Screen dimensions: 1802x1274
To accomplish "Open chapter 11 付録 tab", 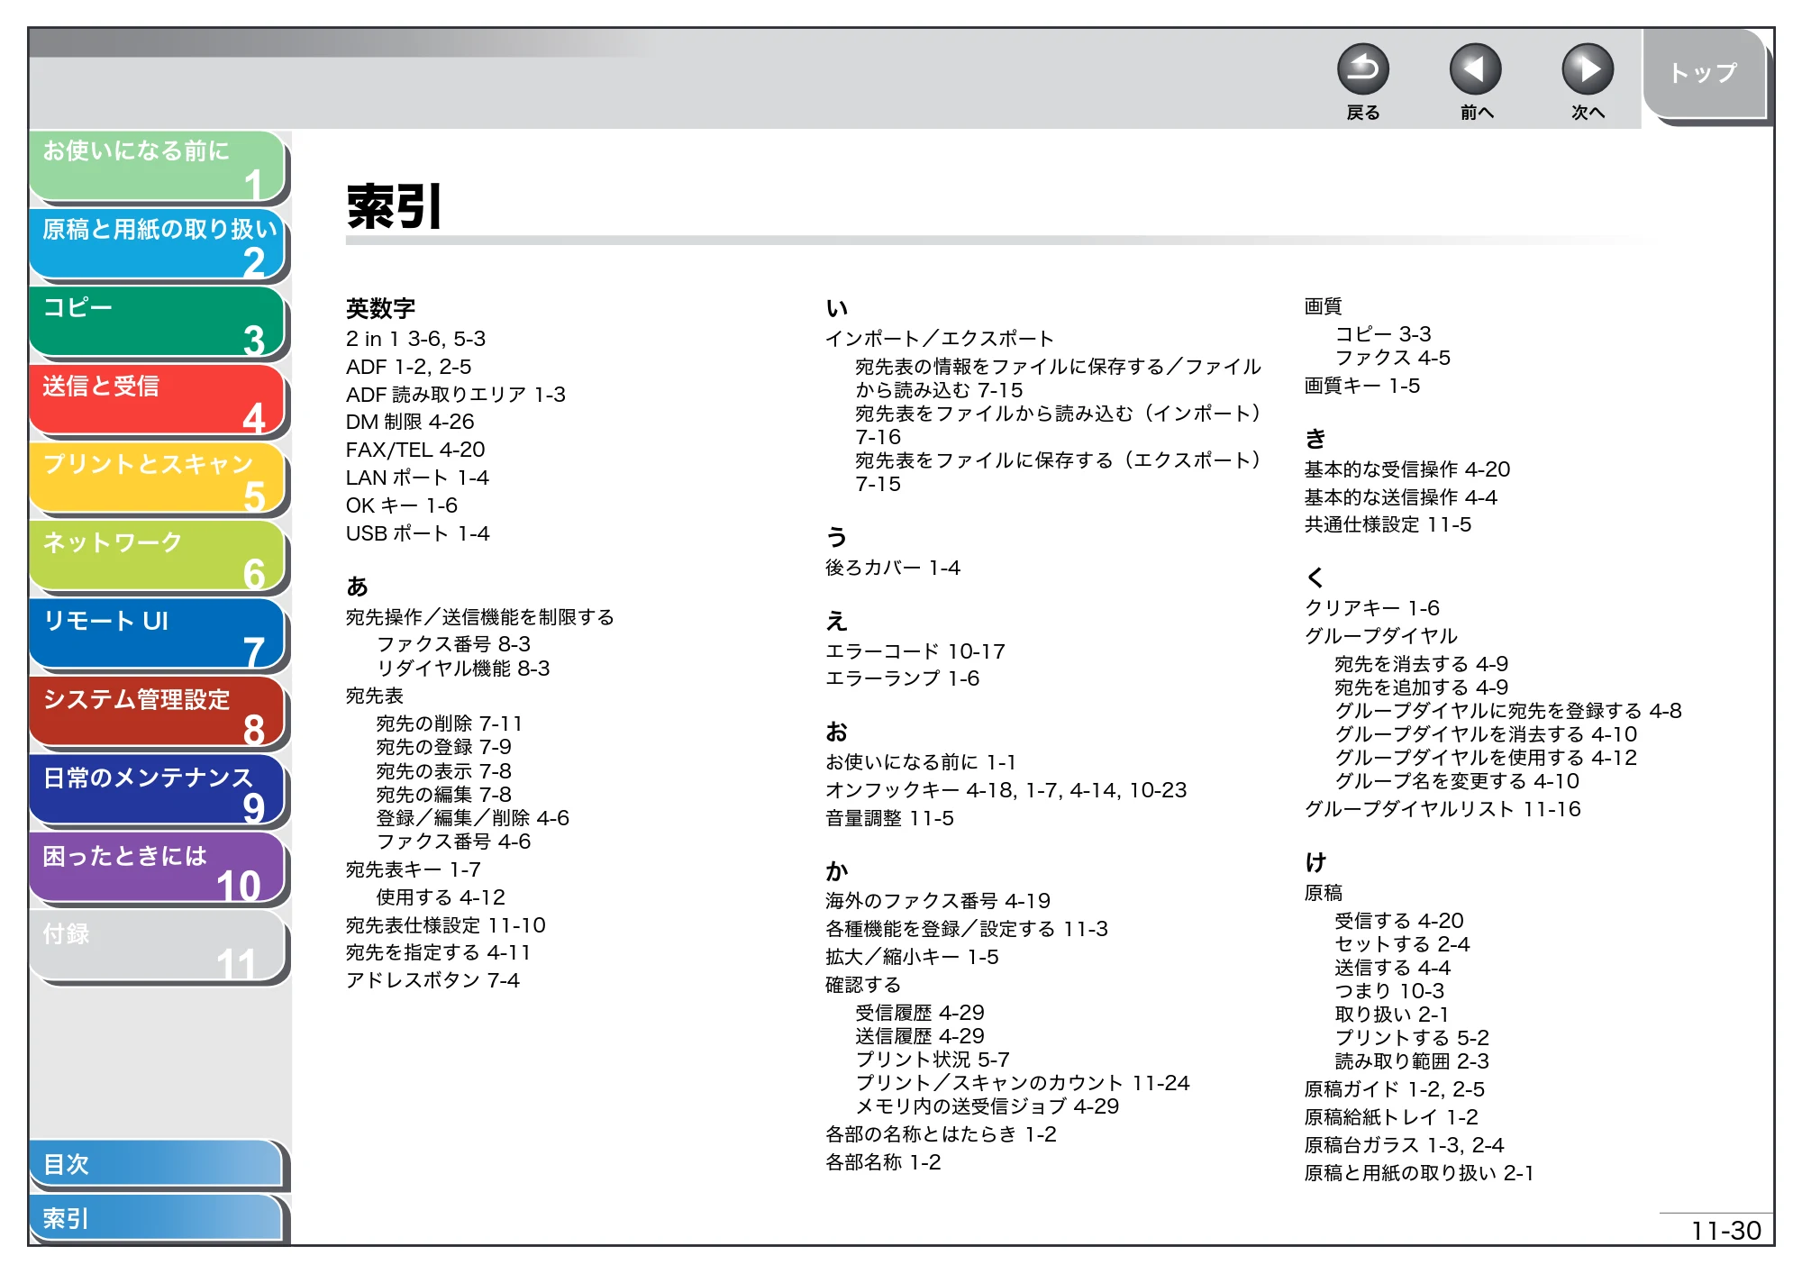I will [158, 947].
